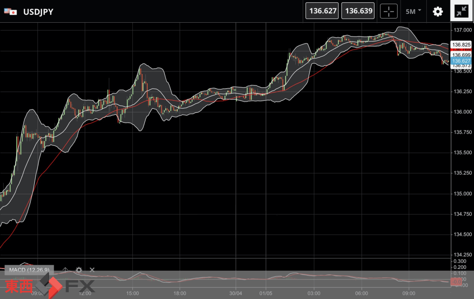Click the 06:00 time axis label

(x=362, y=293)
